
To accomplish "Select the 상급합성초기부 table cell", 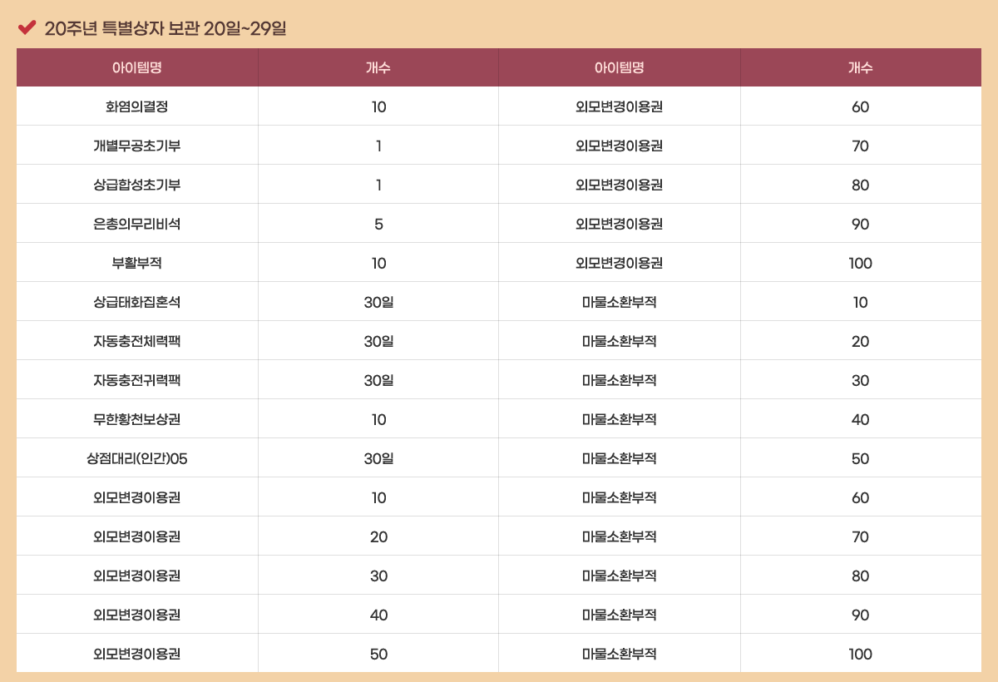I will (x=137, y=185).
